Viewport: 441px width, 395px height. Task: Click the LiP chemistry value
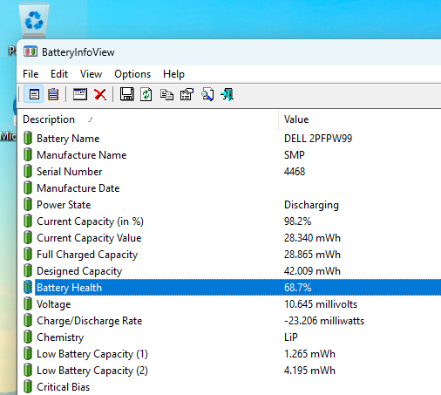point(291,337)
